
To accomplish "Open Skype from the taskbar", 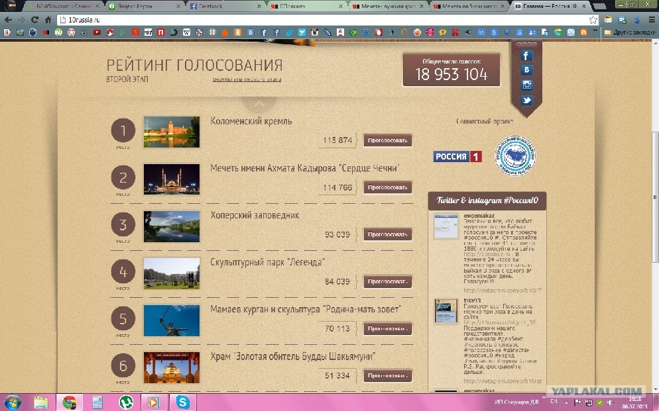I will (182, 402).
